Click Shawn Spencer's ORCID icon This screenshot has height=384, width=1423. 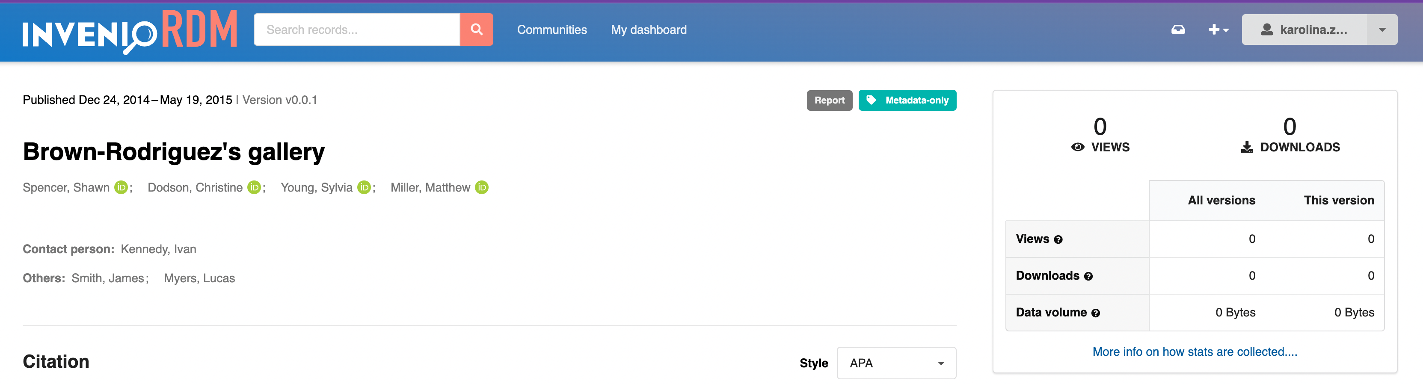coord(121,188)
